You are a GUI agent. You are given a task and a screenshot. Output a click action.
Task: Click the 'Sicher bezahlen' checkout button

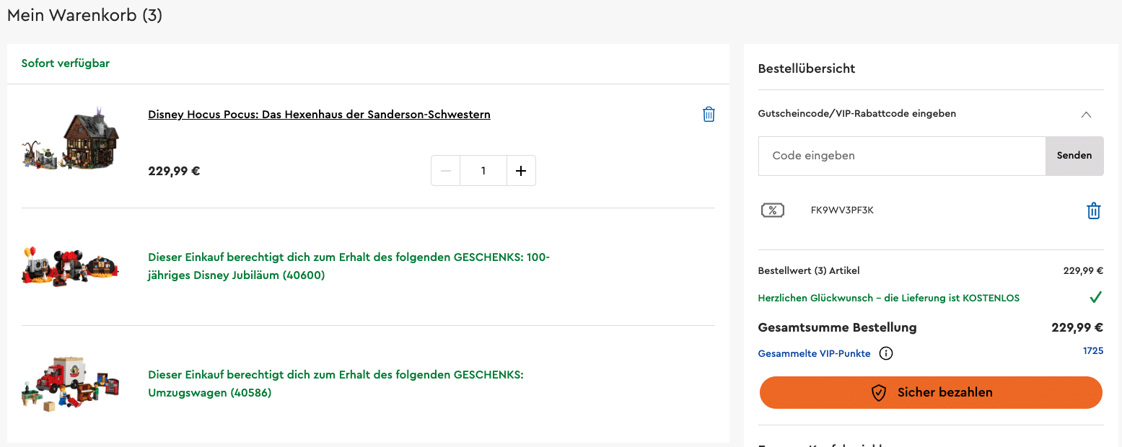[931, 392]
